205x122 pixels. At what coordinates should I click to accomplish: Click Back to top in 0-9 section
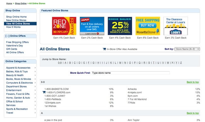[x=193, y=82]
